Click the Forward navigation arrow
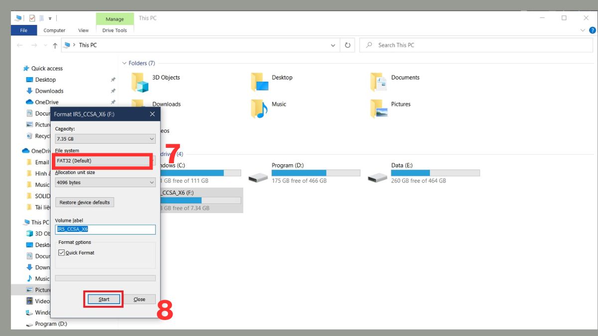The height and width of the screenshot is (336, 598). point(34,45)
